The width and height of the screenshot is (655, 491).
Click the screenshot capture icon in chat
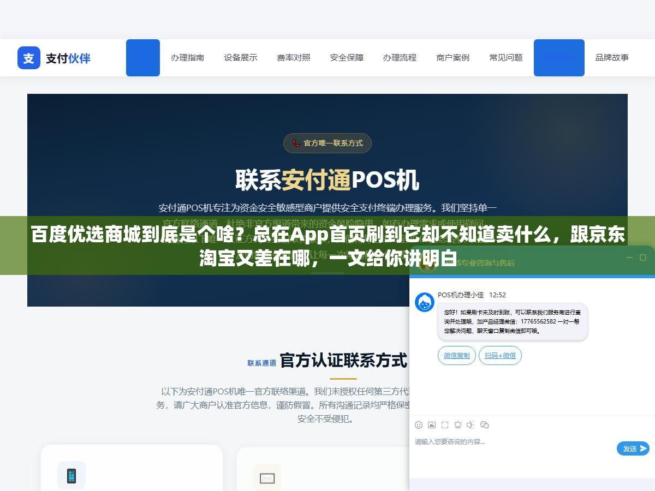point(445,425)
